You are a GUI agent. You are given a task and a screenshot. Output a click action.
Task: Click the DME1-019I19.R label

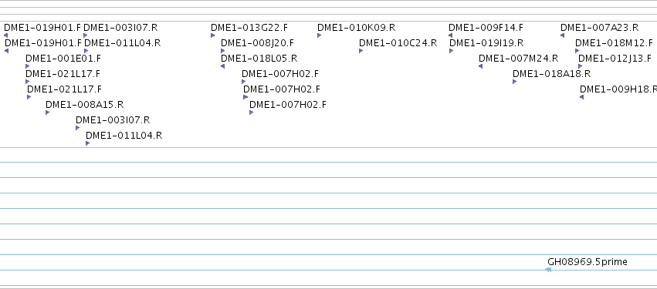tap(486, 42)
